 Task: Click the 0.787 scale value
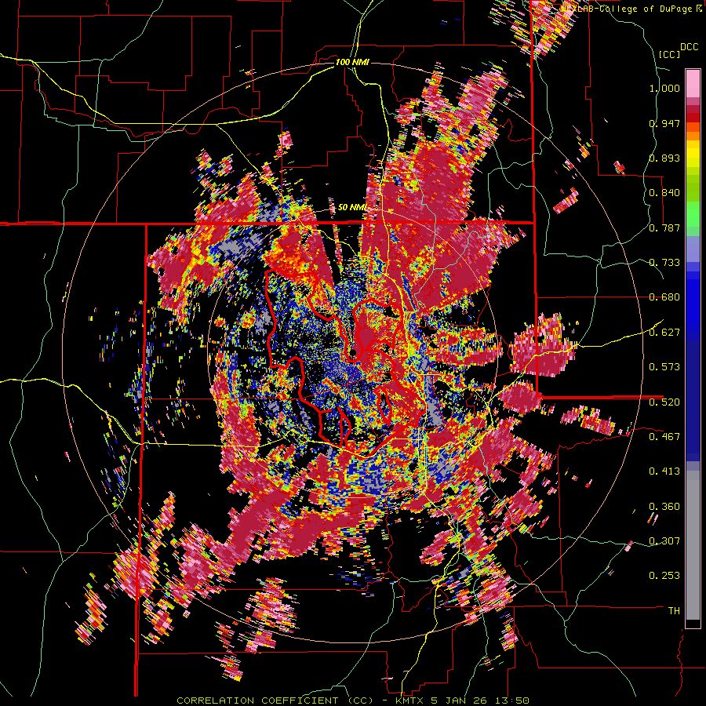point(664,227)
